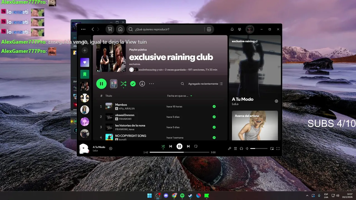Pause playback in the bottom player
Image resolution: width=356 pixels, height=200 pixels.
point(179,146)
